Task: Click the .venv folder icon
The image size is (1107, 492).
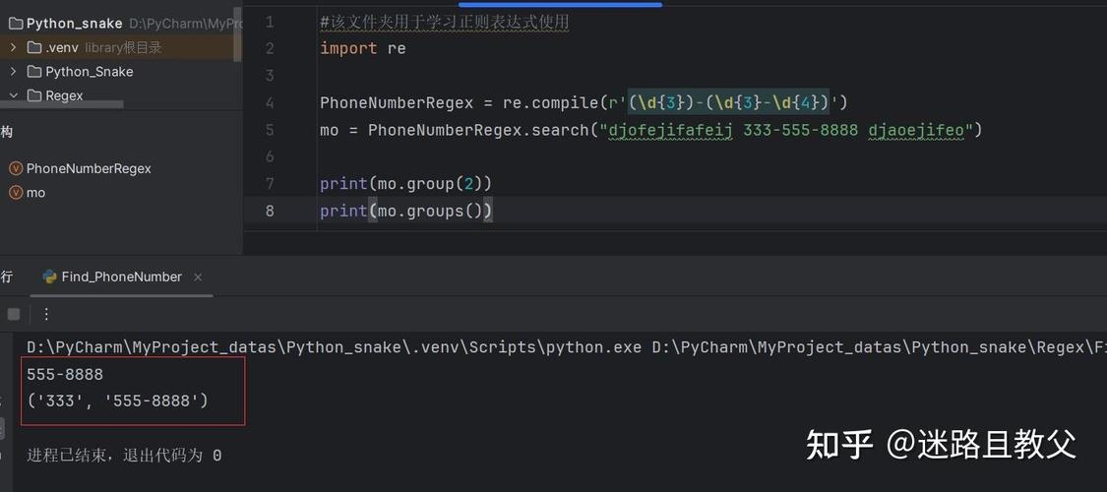Action: tap(33, 48)
